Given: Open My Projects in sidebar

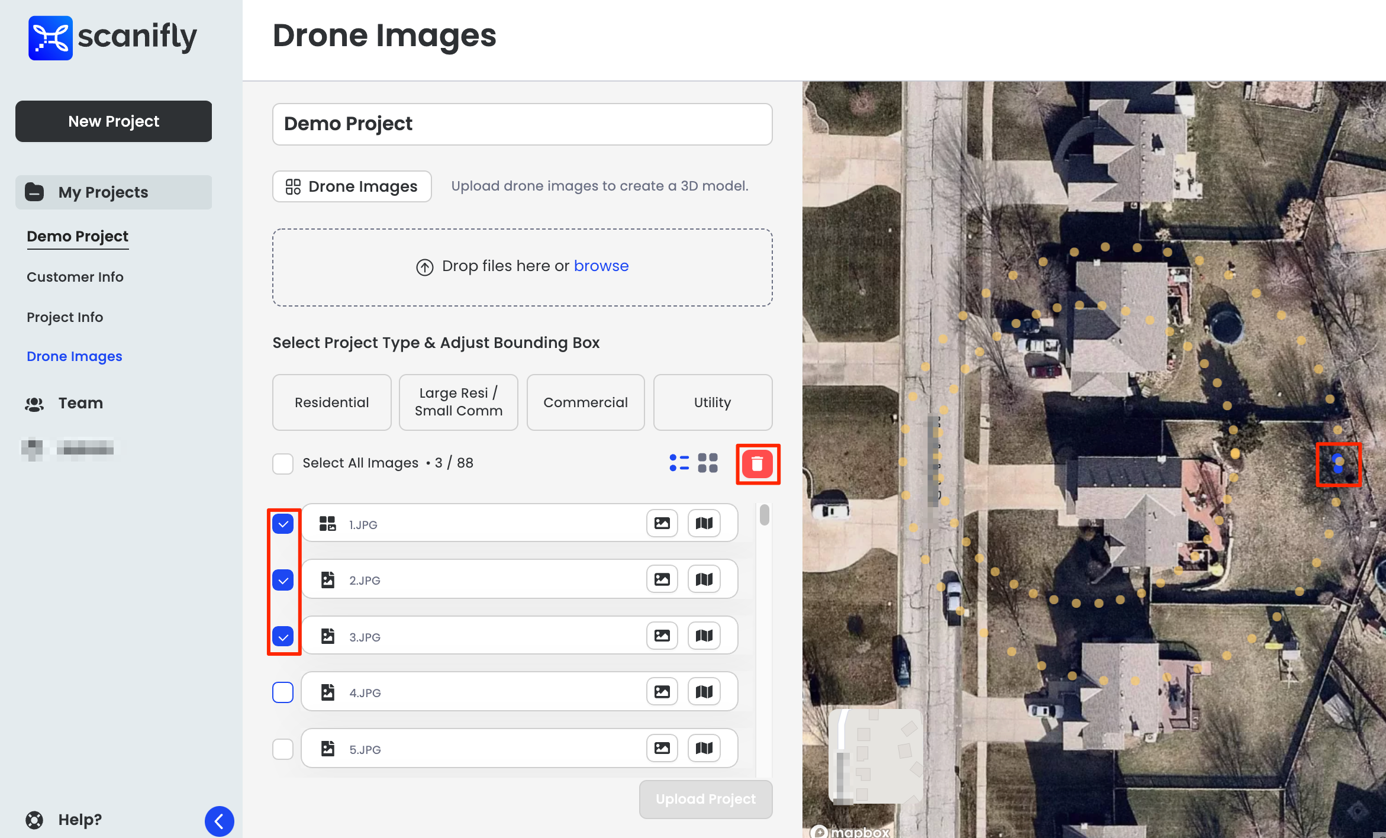Looking at the screenshot, I should point(114,192).
